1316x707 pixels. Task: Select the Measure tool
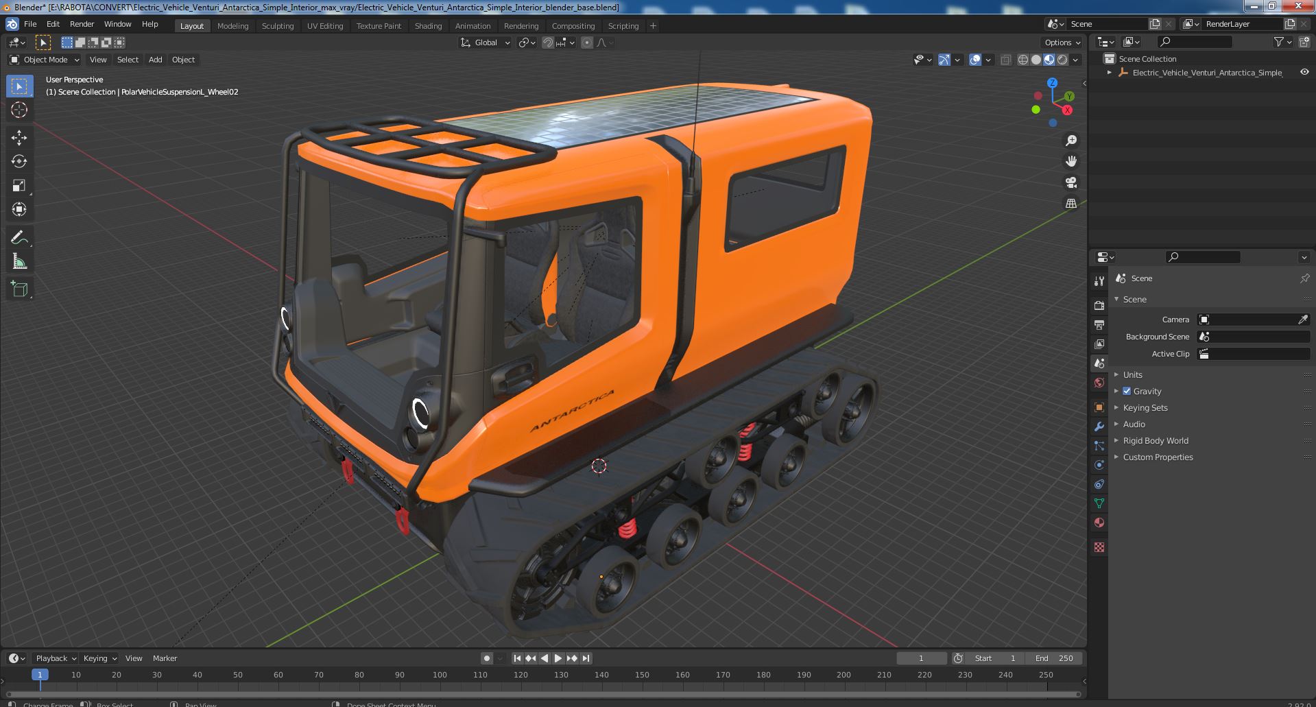19,261
